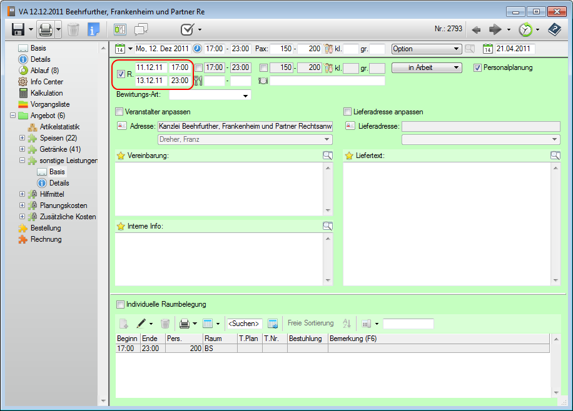Viewport: 573px width, 411px height.
Task: Tick the Lieferadresse anpassen checkbox
Action: pos(348,112)
